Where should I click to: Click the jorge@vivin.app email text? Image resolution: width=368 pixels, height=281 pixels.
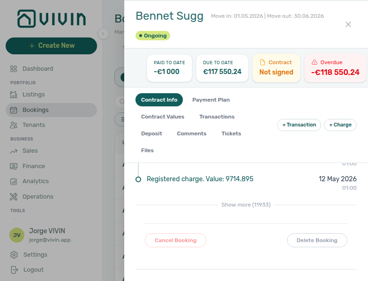[x=50, y=240]
